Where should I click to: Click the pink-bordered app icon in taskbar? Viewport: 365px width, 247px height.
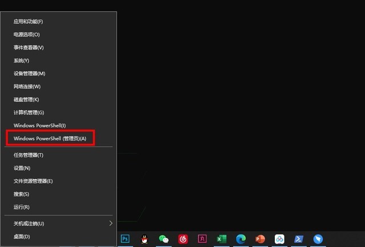coord(202,239)
